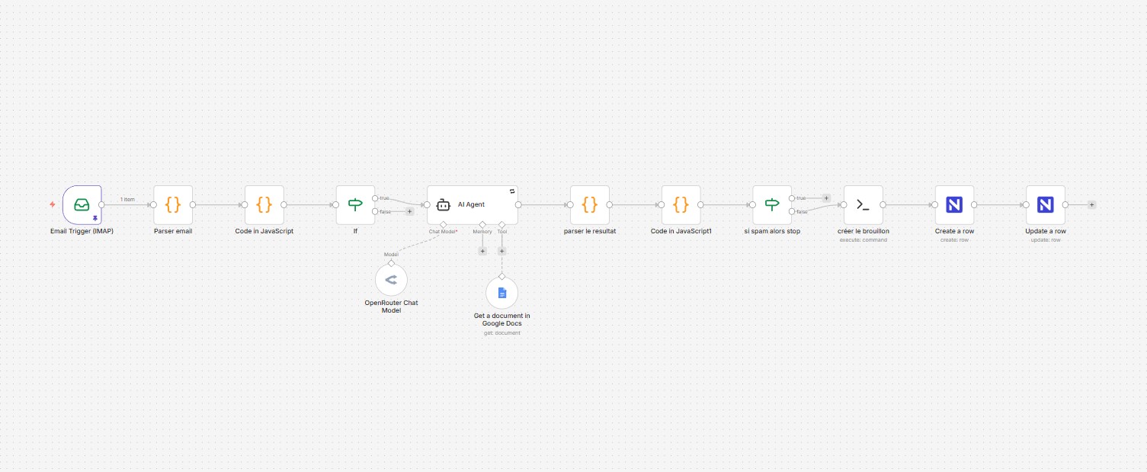Image resolution: width=1147 pixels, height=472 pixels.
Task: Select the Email Trigger (IMAP) node
Action: 82,204
